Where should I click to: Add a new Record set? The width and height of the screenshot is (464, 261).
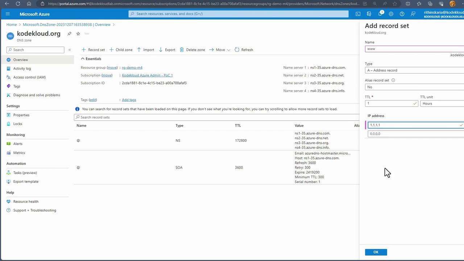pyautogui.click(x=93, y=50)
